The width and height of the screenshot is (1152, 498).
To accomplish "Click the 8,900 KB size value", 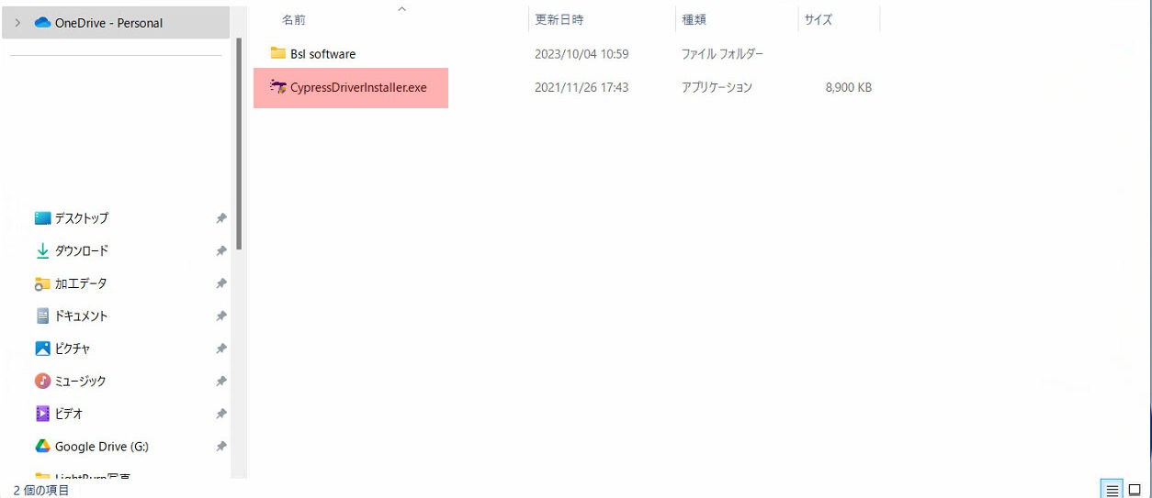I will 849,88.
